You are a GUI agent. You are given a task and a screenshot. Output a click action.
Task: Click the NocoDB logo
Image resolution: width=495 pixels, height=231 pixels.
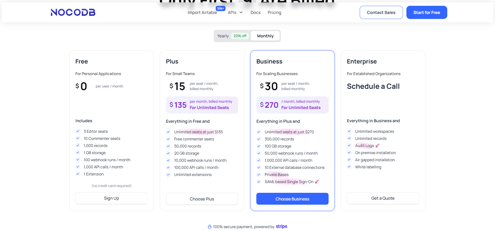click(73, 12)
